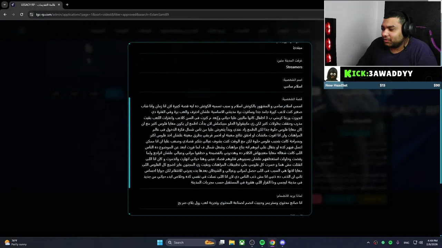
Task: Click the 'عرفت المدينة منين:' label
Action: coord(289,61)
